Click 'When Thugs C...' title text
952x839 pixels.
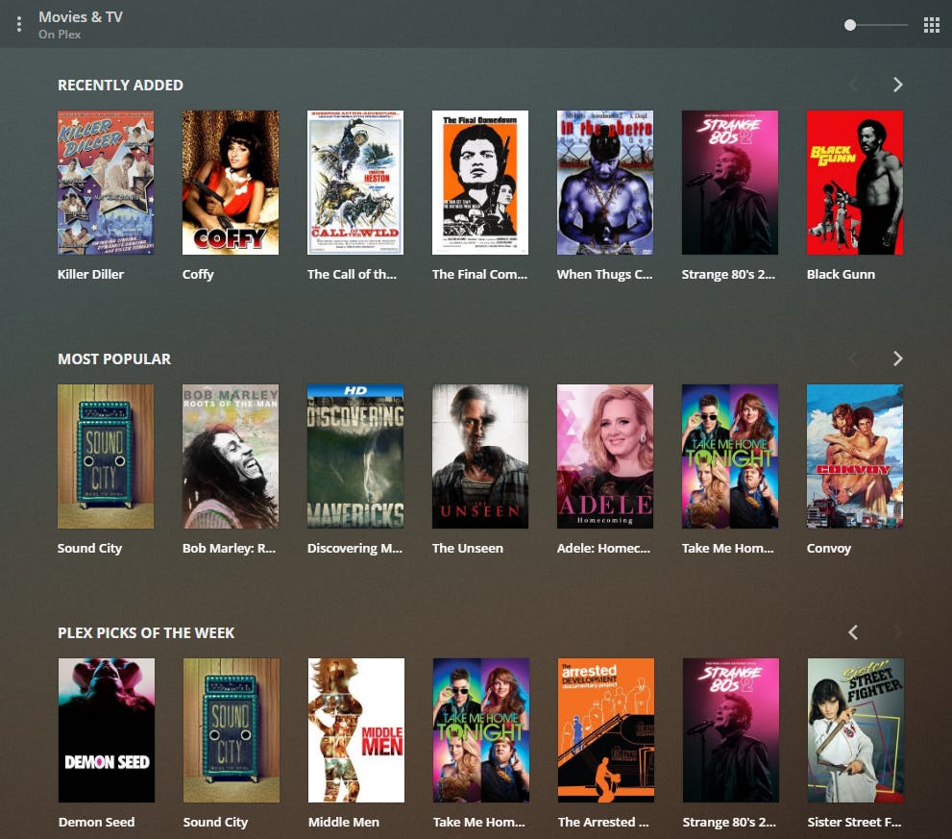point(604,275)
